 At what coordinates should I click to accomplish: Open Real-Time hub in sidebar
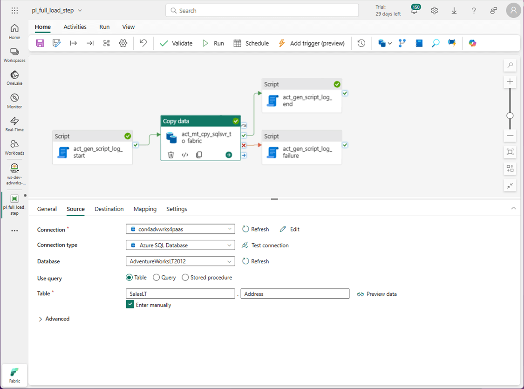[x=14, y=124]
